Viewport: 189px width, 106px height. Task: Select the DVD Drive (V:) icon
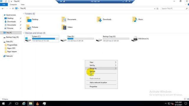(134, 39)
